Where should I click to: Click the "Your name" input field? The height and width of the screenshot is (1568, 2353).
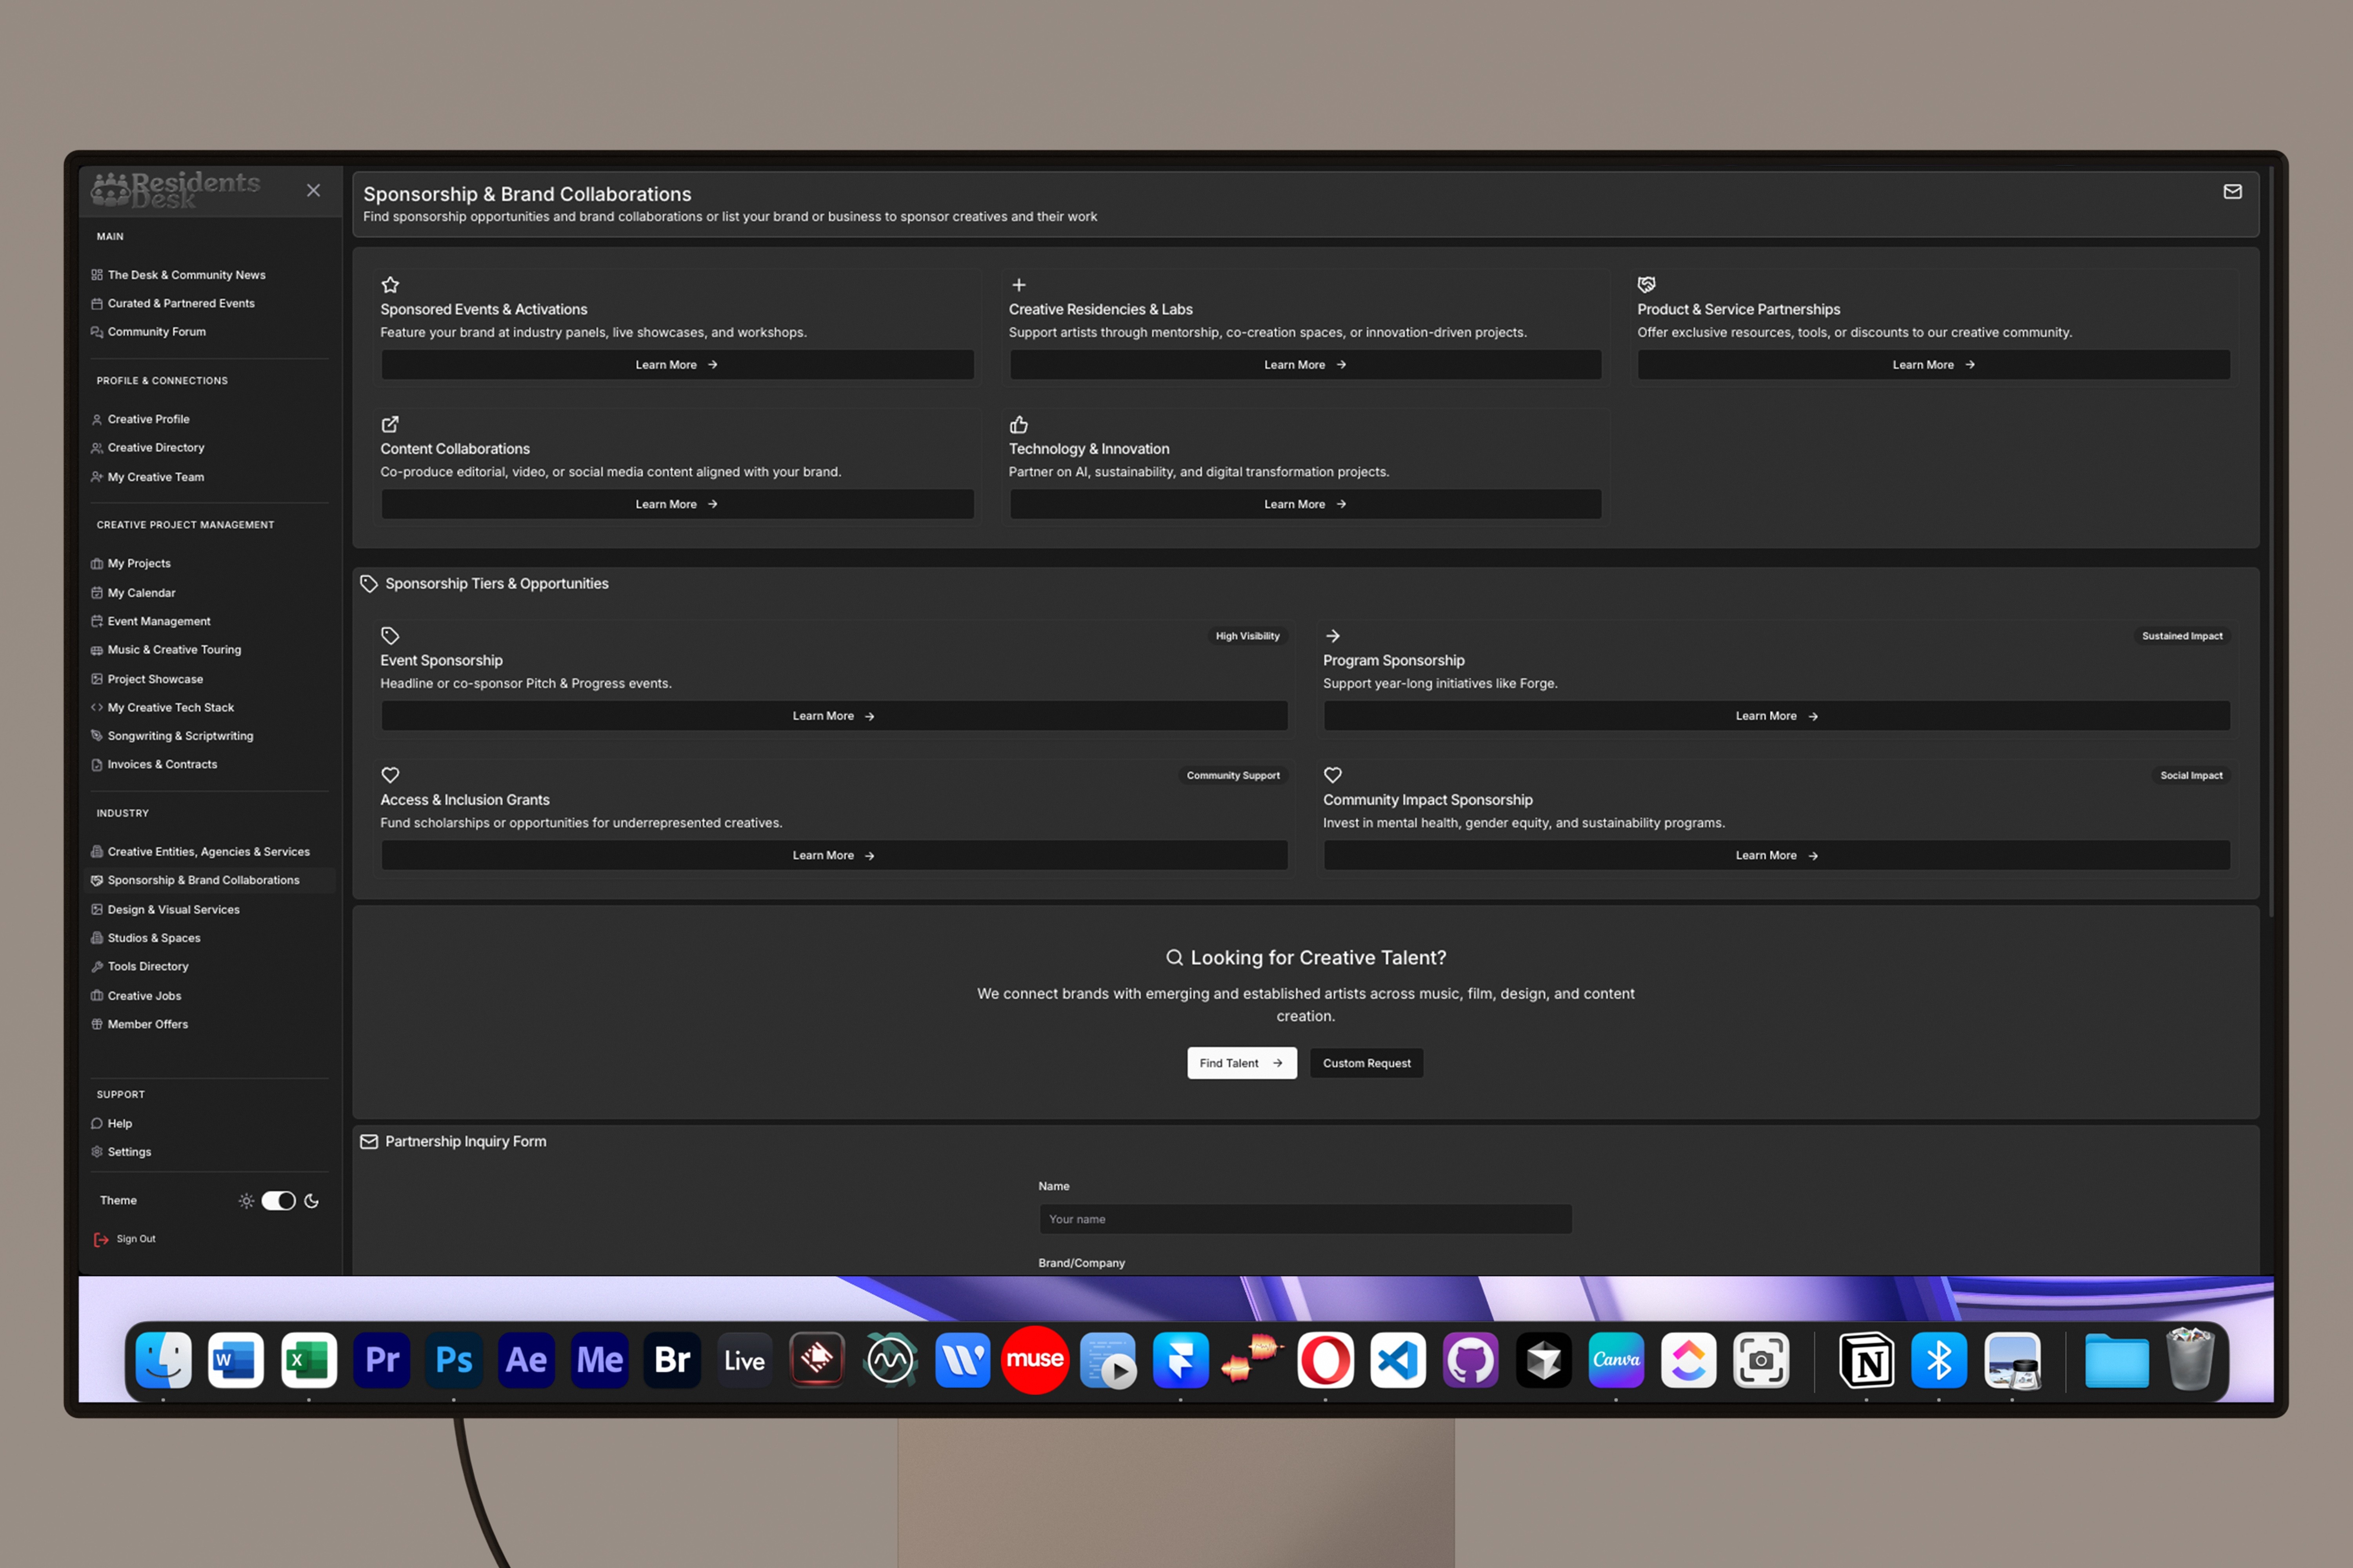[1306, 1219]
